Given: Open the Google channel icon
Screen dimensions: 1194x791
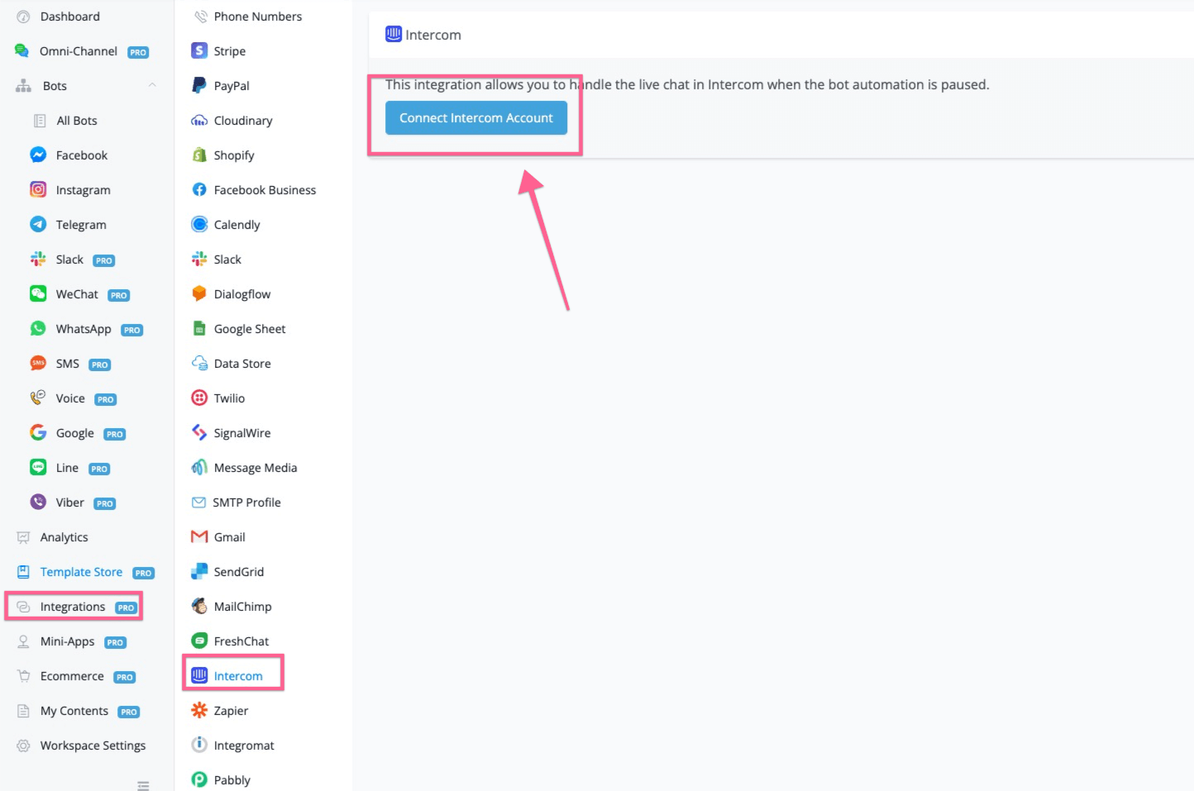Looking at the screenshot, I should pyautogui.click(x=38, y=432).
